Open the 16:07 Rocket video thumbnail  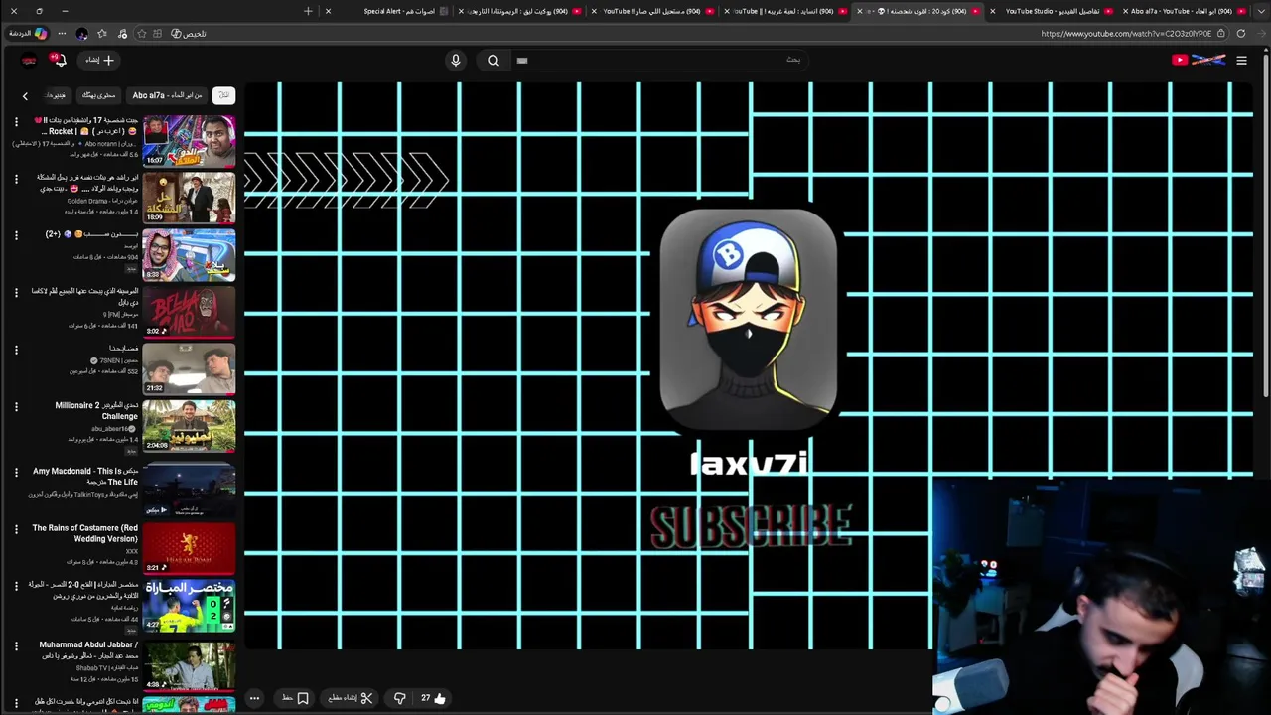[x=189, y=141]
